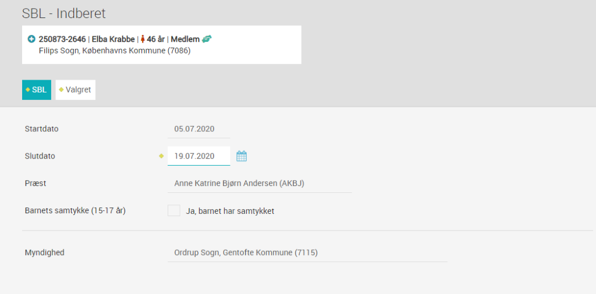Click the green membership handshake icon
This screenshot has height=294, width=596.
click(x=207, y=39)
